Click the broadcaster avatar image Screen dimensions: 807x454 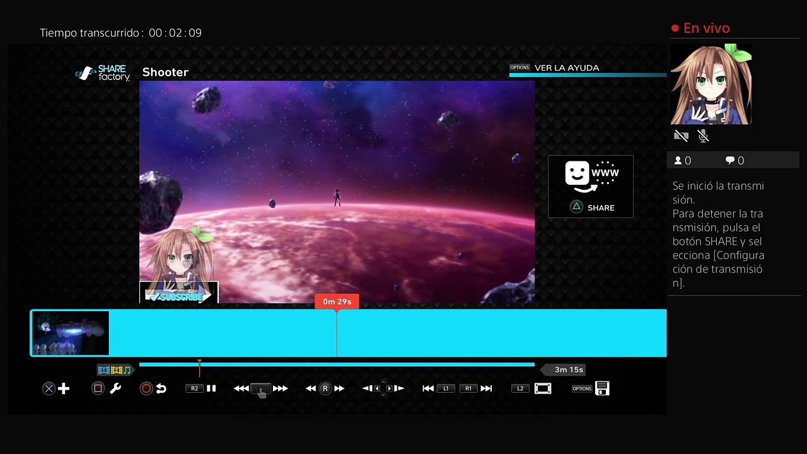point(711,84)
